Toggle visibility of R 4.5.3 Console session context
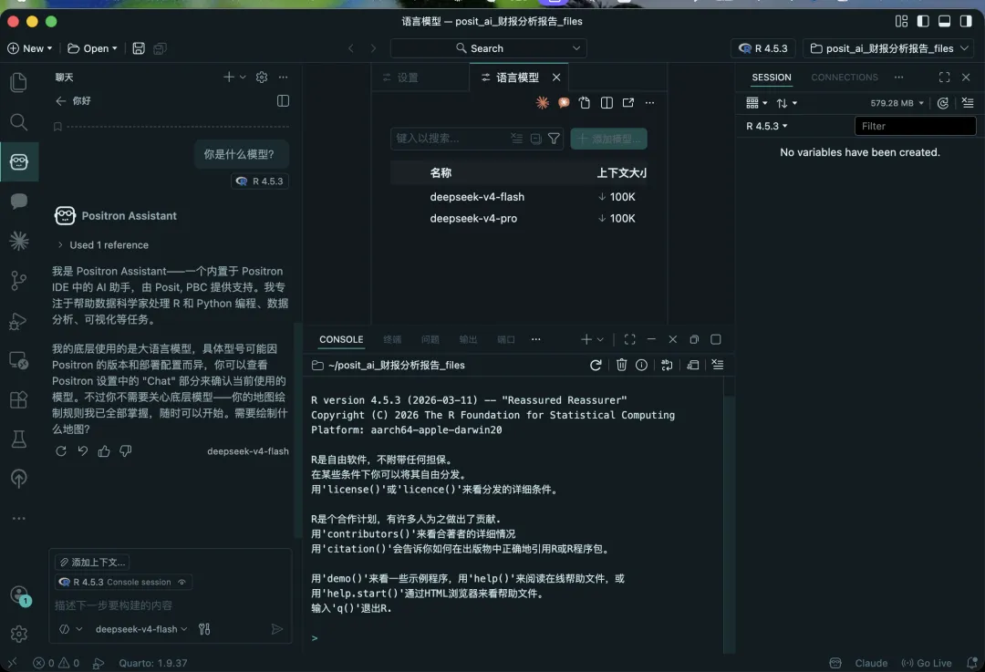The height and width of the screenshot is (672, 985). point(182,583)
